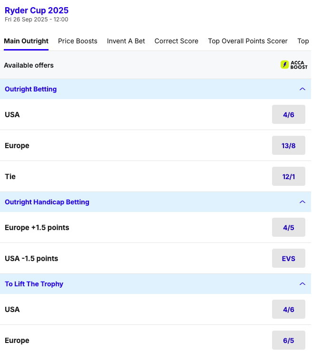Select the Tie odds 12/1

click(288, 176)
